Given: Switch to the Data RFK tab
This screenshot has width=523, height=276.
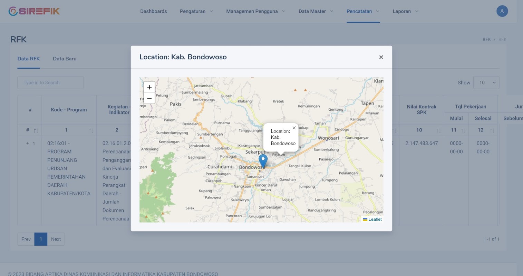Looking at the screenshot, I should 29,59.
